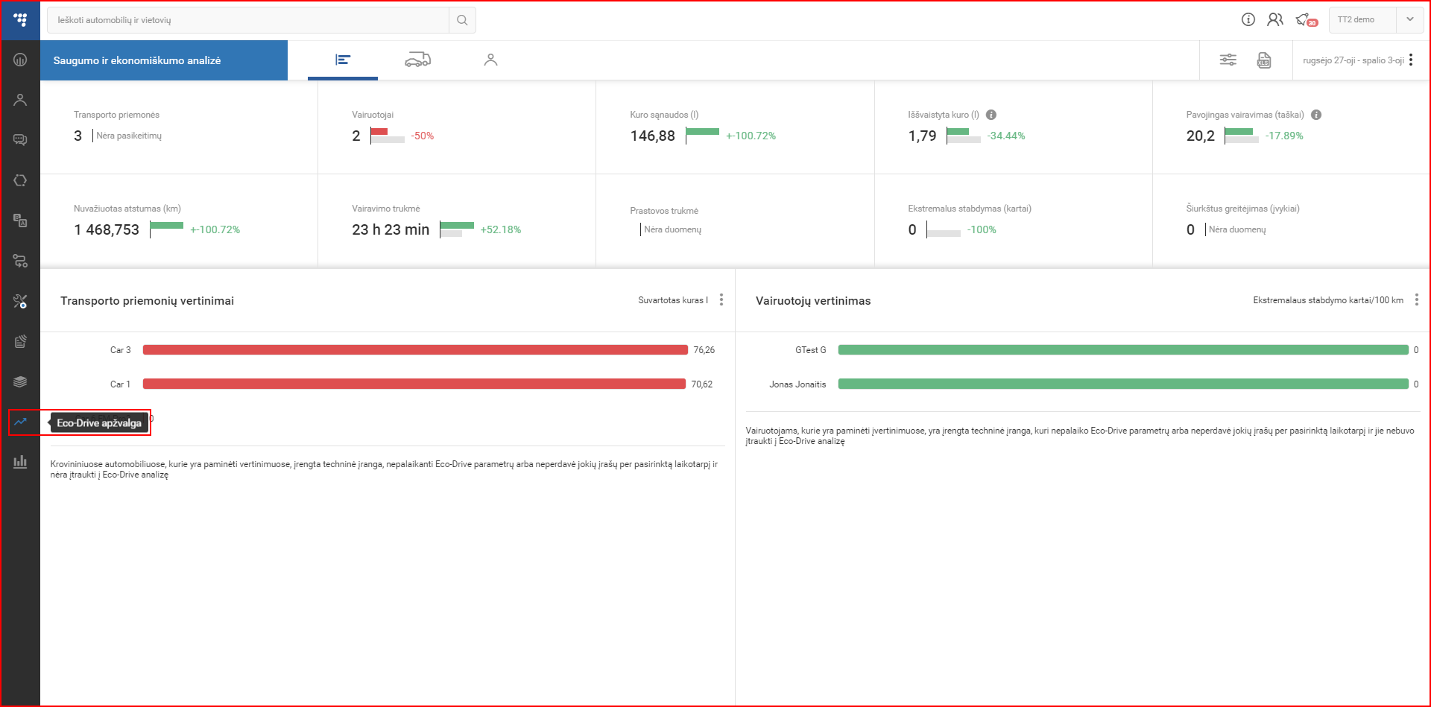
Task: Open the drivers person icon in sidebar
Action: (x=20, y=100)
